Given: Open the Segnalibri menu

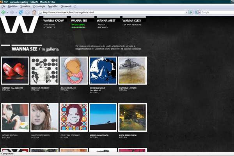Looking at the screenshot, I should click(53, 6).
